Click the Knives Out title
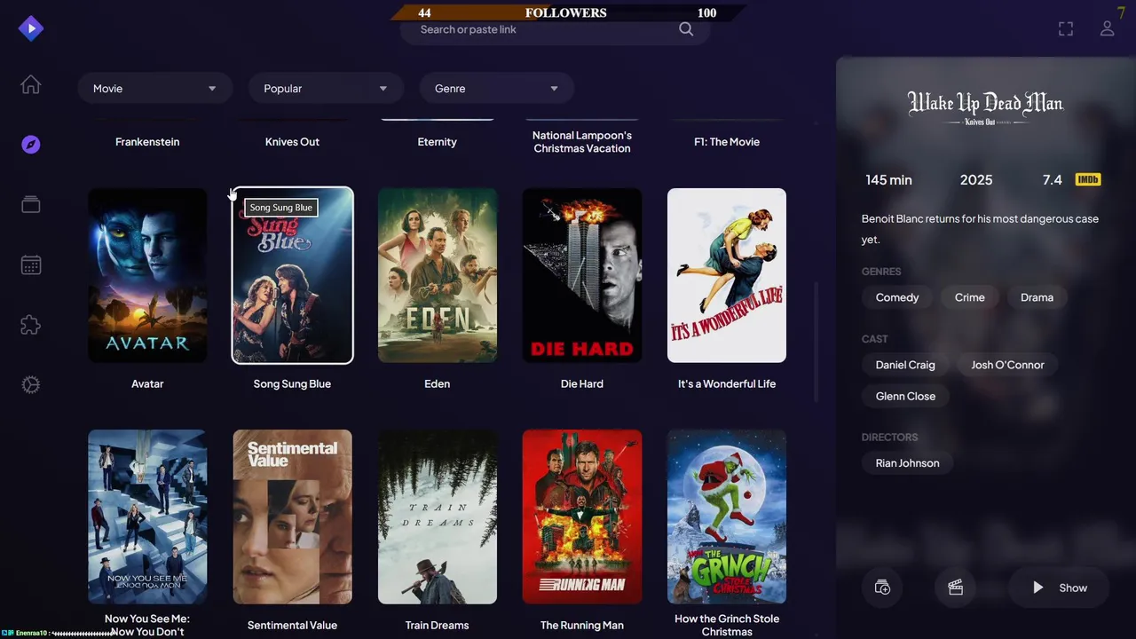 pos(292,142)
